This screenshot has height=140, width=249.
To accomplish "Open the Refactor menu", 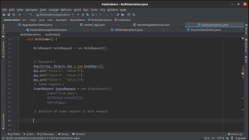I will pos(66,10).
